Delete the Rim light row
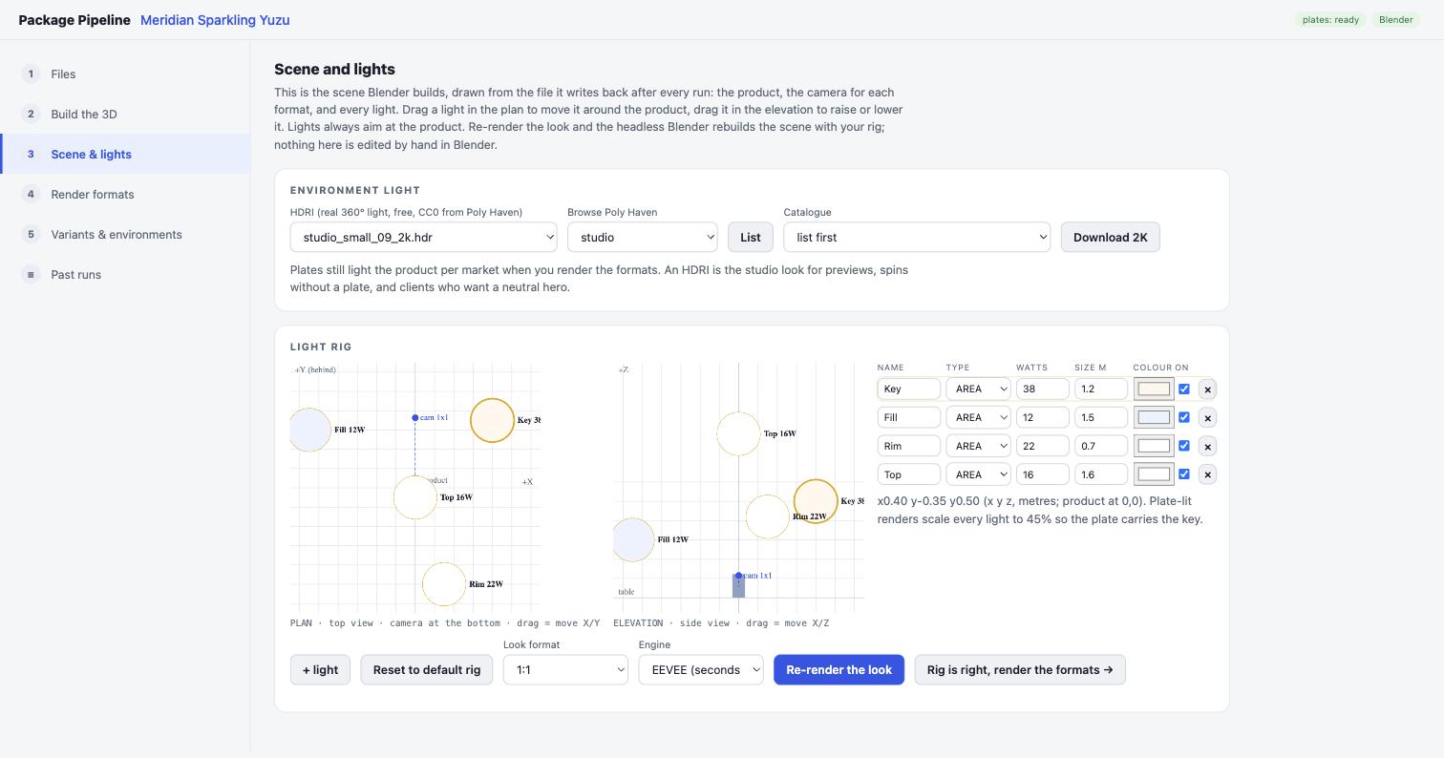 point(1207,446)
